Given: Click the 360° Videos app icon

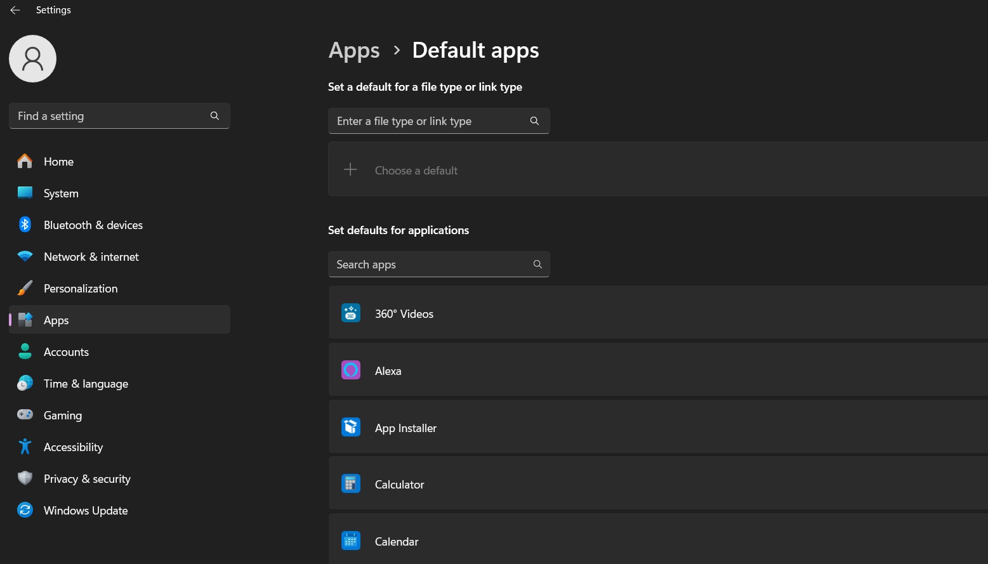Looking at the screenshot, I should (351, 313).
